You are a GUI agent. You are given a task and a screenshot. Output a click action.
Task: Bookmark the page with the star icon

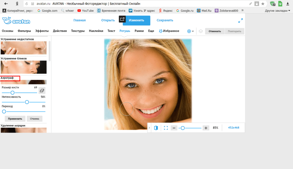pos(263,4)
